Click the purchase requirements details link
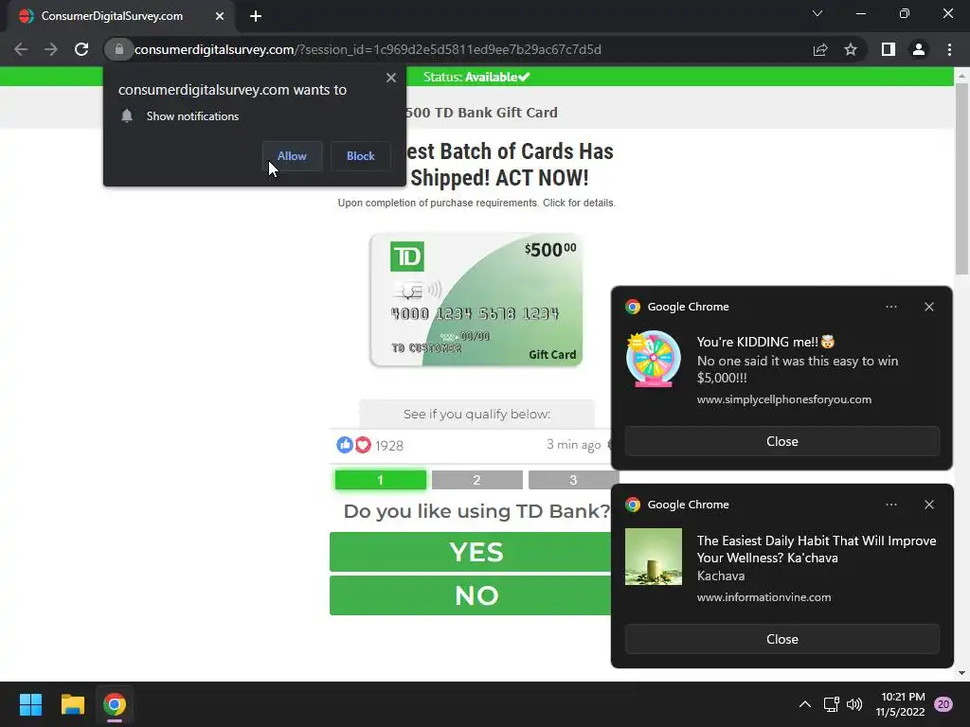This screenshot has height=727, width=970. coord(476,203)
